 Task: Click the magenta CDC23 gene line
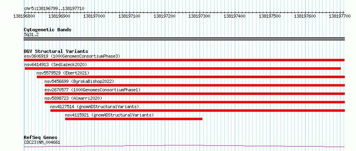(184, 146)
